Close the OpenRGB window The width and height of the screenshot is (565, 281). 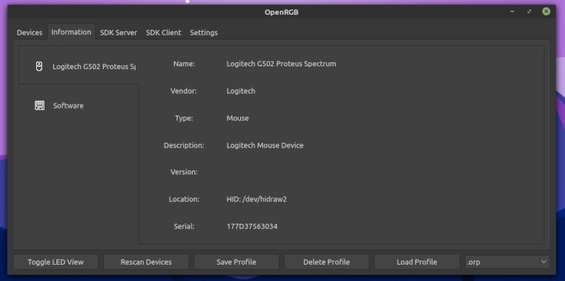click(x=546, y=11)
